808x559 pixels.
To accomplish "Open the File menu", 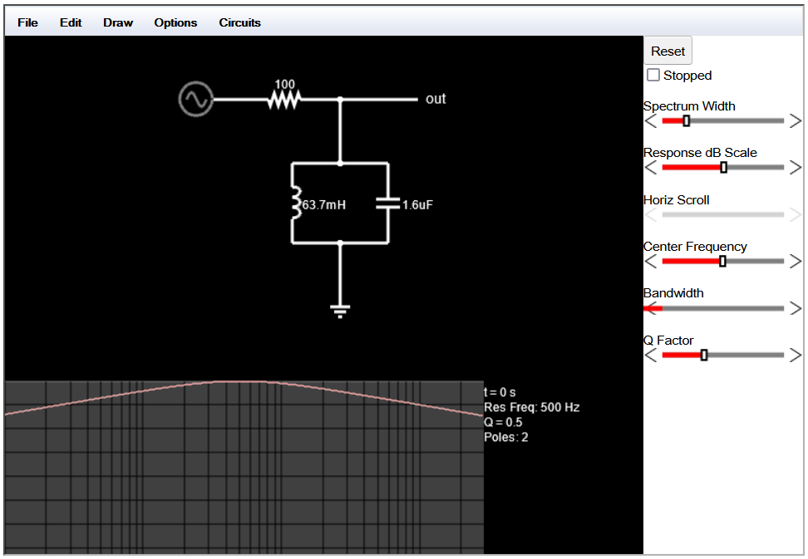I will tap(27, 22).
